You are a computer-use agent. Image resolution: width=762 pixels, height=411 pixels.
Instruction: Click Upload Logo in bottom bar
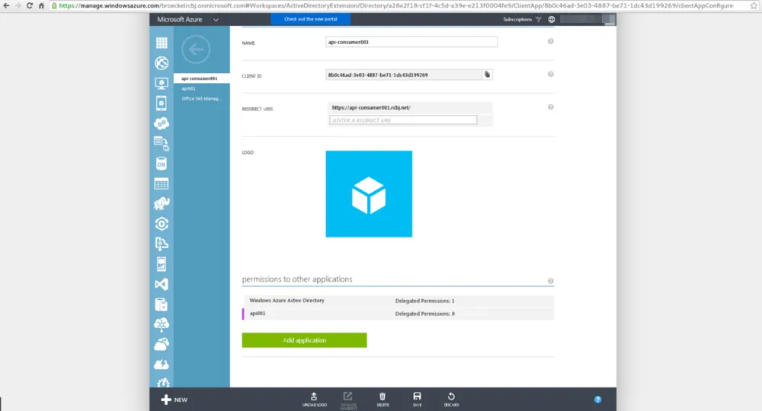click(314, 400)
